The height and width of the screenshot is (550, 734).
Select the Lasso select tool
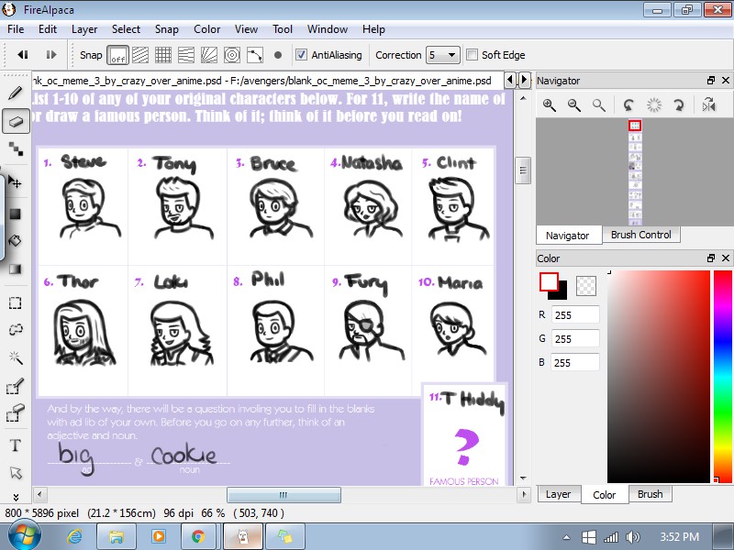pos(15,330)
